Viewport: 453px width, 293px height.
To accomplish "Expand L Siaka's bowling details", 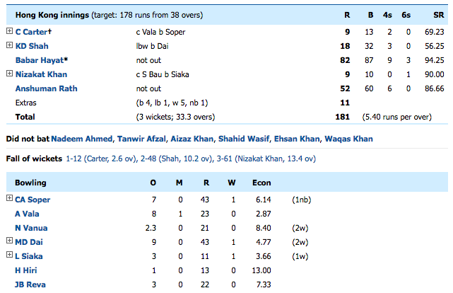I will point(8,256).
